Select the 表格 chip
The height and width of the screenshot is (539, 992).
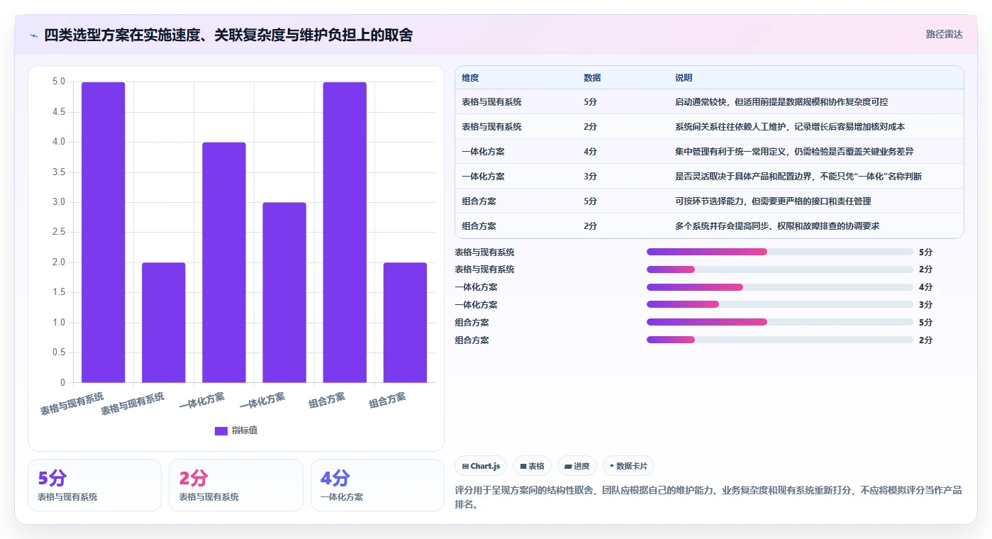pos(532,466)
